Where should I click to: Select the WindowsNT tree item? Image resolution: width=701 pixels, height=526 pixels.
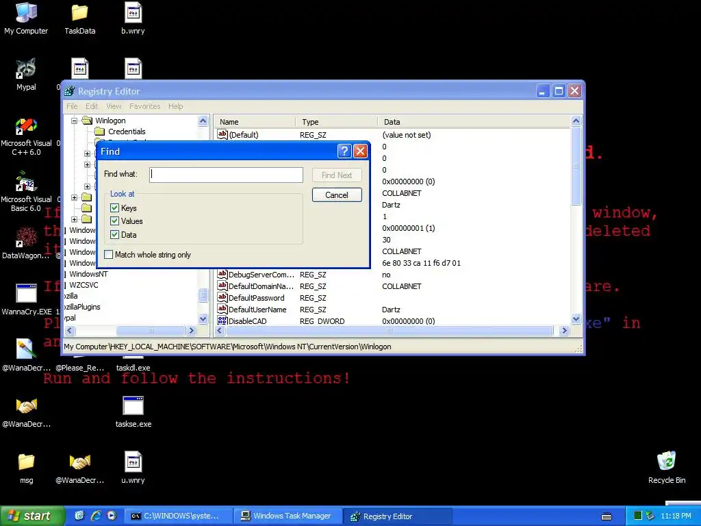click(88, 274)
